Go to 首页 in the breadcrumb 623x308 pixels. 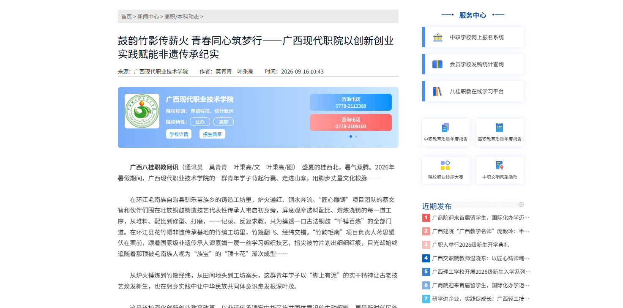126,16
